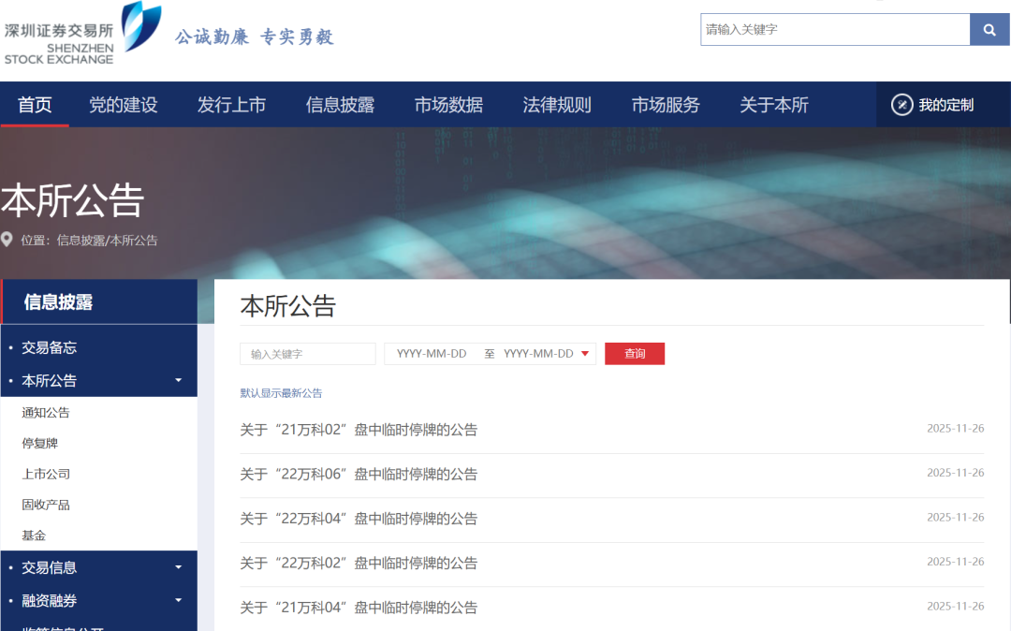Select 固收产品 in the sidebar

(46, 505)
